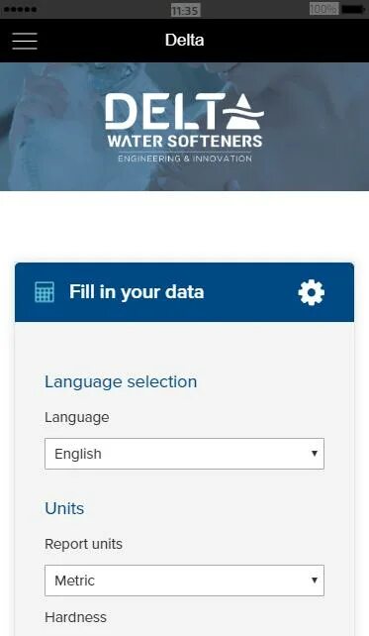Click the Units section heading

click(64, 508)
